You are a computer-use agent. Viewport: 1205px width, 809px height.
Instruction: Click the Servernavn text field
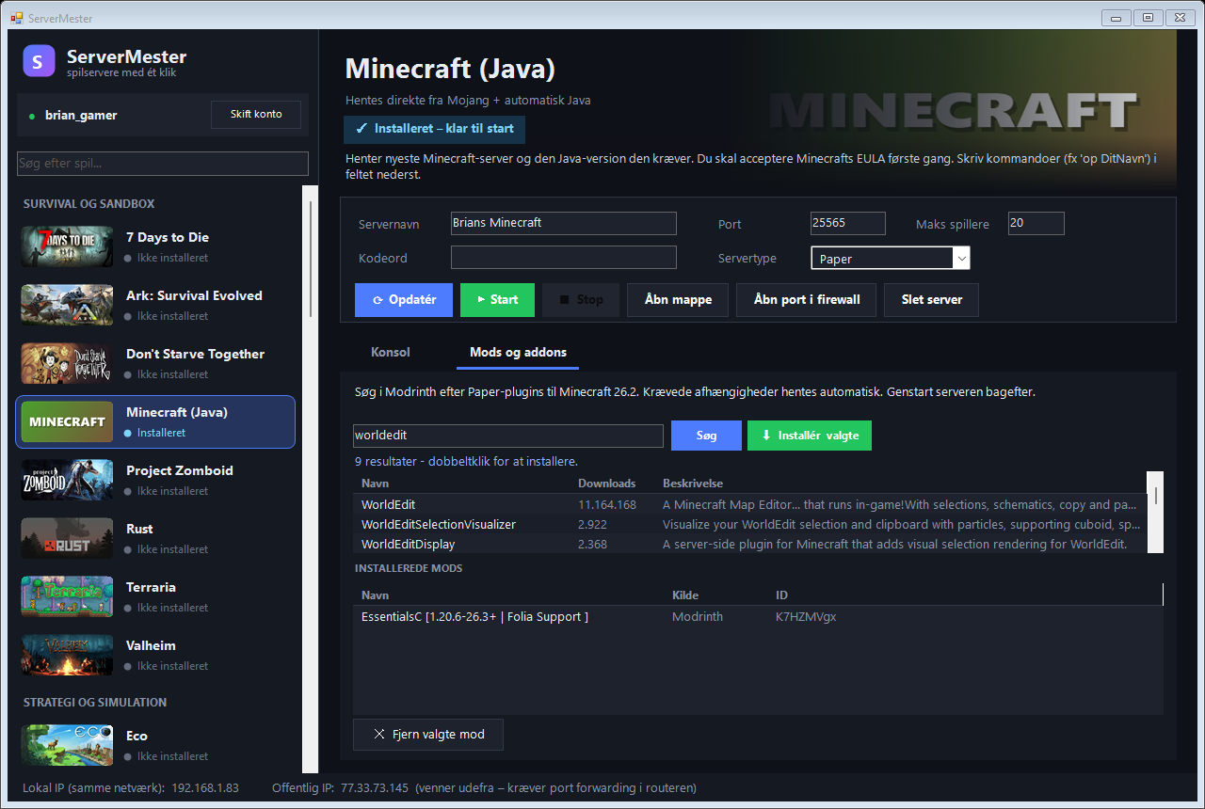tap(564, 223)
